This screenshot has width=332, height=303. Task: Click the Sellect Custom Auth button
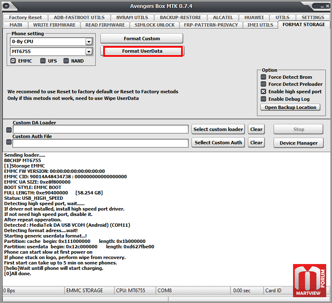[x=218, y=143]
